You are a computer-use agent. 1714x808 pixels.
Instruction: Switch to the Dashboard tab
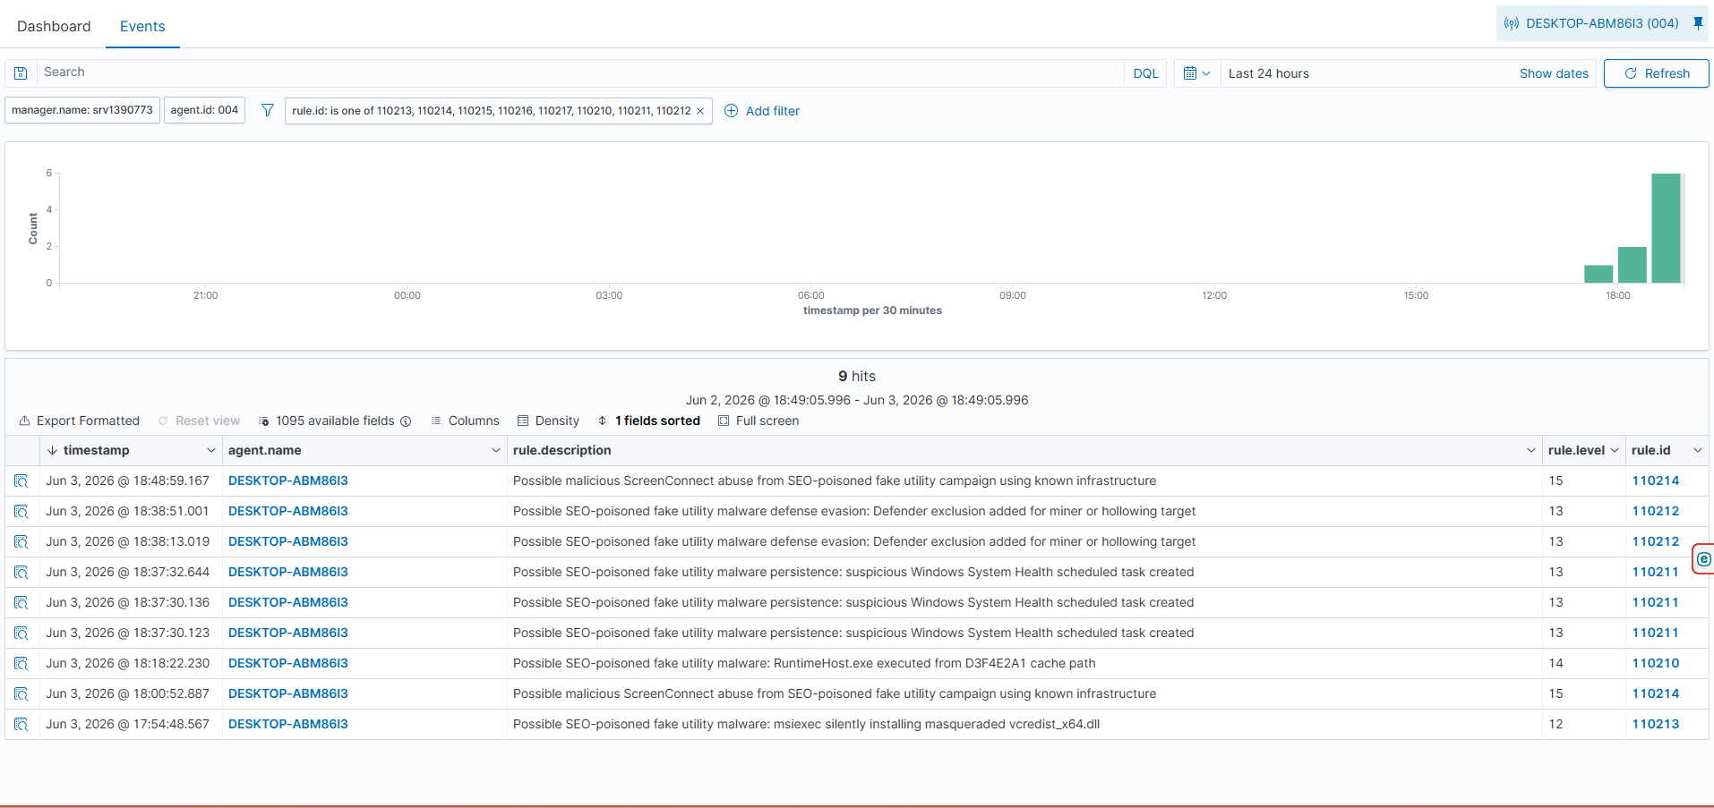(x=54, y=26)
